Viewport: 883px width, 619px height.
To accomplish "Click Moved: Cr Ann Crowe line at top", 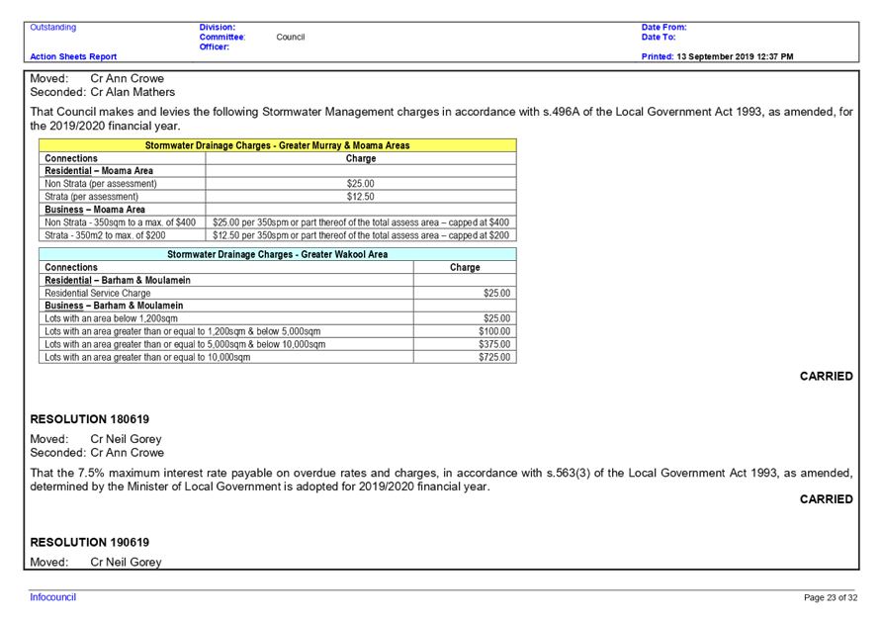I will coord(97,78).
